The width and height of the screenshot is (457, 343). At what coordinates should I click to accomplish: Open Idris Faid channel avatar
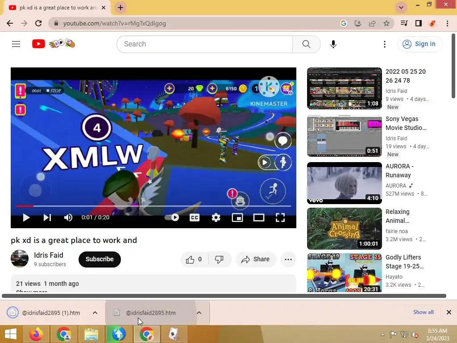pos(20,259)
